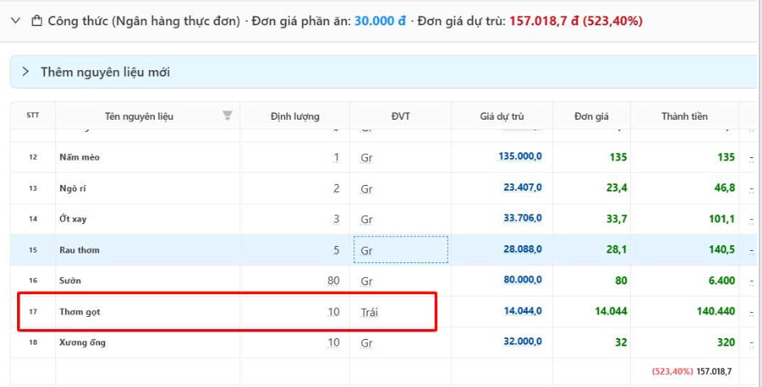Click Đơn giá column header

click(591, 117)
